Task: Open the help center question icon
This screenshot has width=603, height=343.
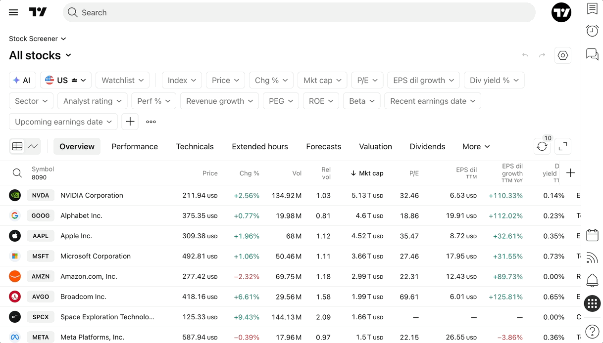Action: (592, 332)
